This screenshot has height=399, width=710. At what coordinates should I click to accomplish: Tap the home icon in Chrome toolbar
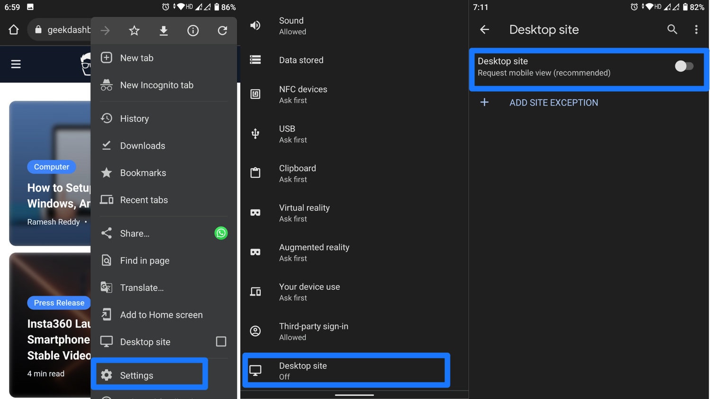coord(14,30)
